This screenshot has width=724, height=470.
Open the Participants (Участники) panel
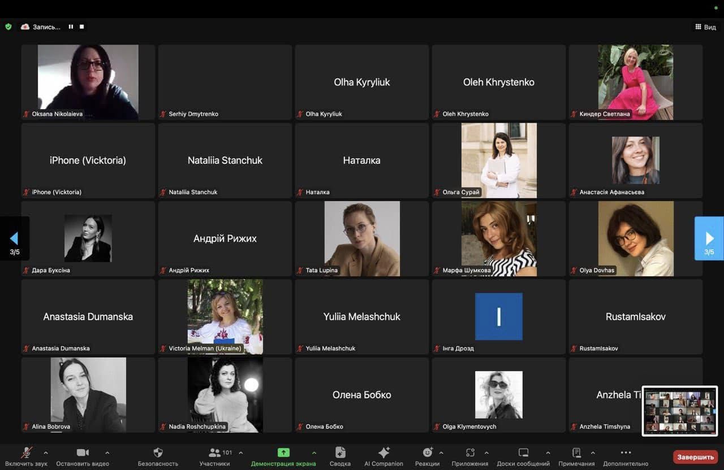[x=215, y=453]
